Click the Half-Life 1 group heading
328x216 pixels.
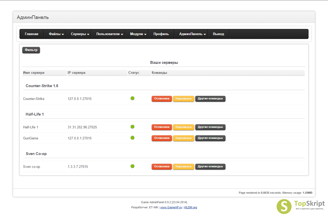pos(35,114)
